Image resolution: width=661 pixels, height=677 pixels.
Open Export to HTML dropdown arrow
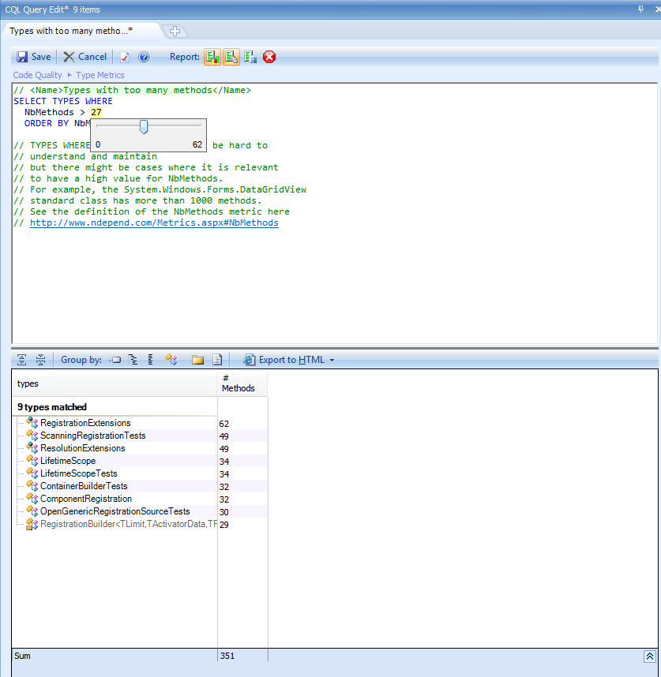[332, 360]
